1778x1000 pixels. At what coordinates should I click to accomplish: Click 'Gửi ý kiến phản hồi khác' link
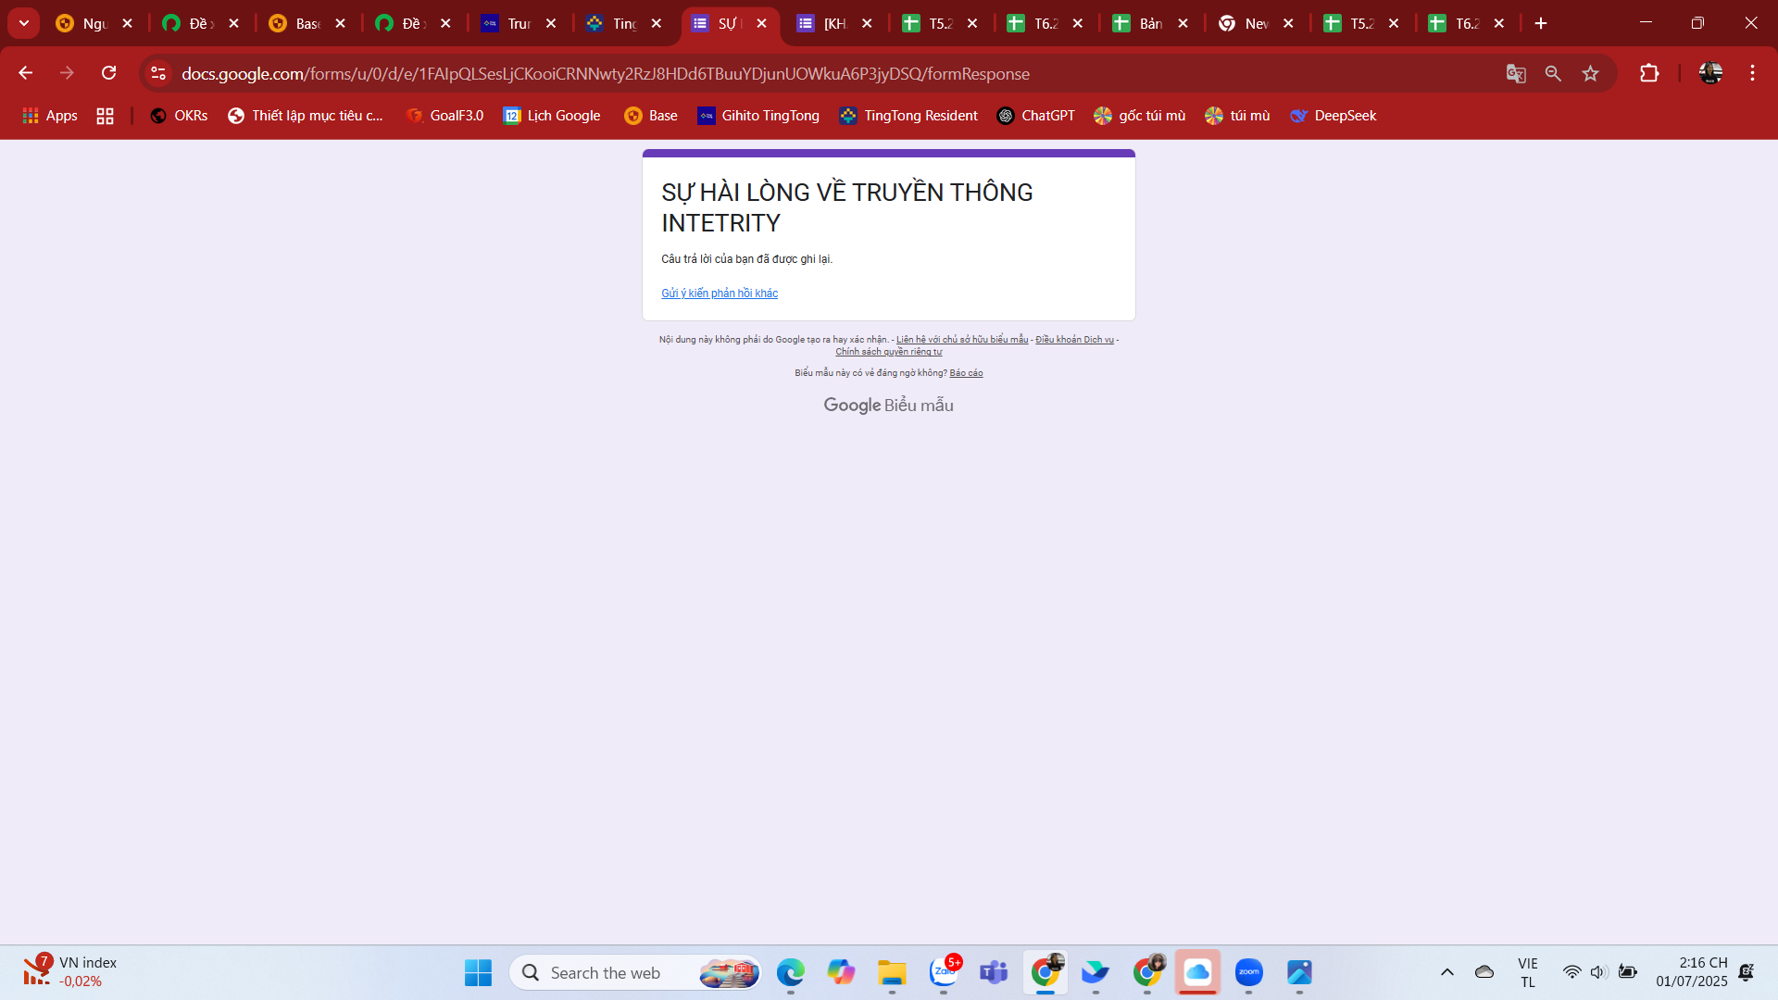pos(719,294)
